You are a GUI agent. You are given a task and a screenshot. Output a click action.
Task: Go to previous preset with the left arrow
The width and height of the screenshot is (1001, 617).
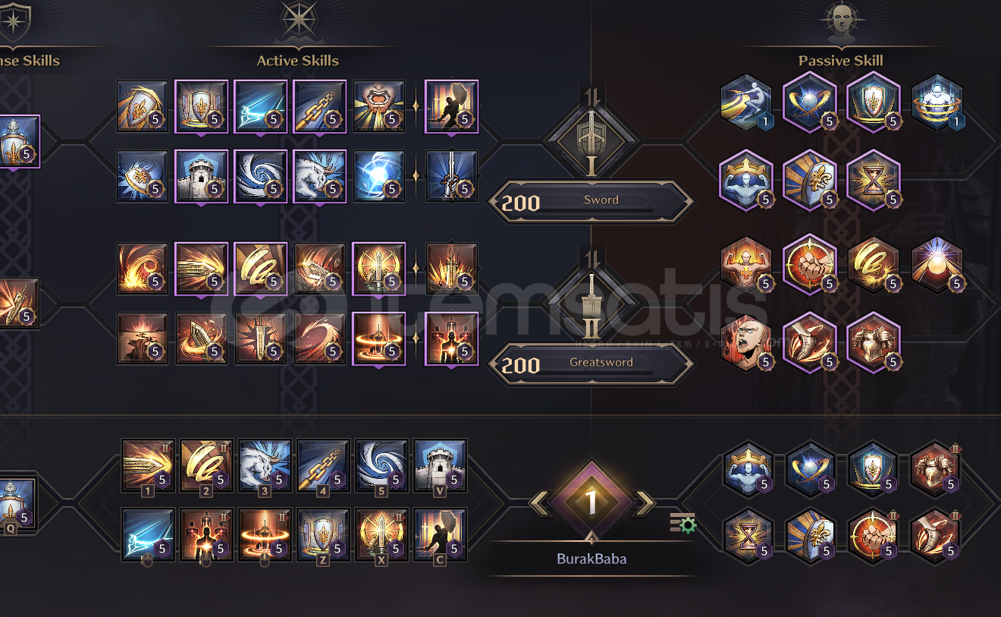[540, 502]
